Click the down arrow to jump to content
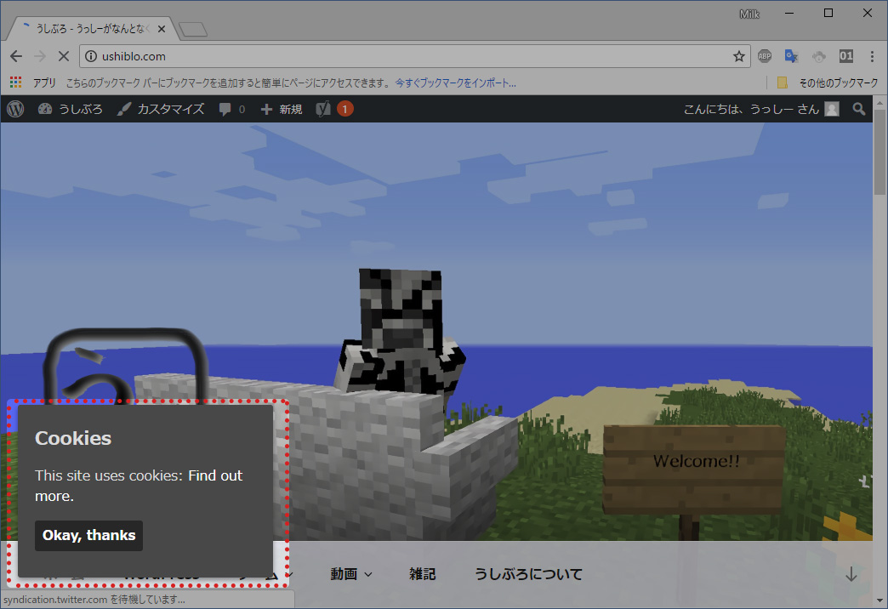Image resolution: width=888 pixels, height=609 pixels. click(851, 574)
